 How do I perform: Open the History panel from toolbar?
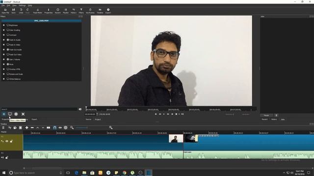tap(74, 11)
